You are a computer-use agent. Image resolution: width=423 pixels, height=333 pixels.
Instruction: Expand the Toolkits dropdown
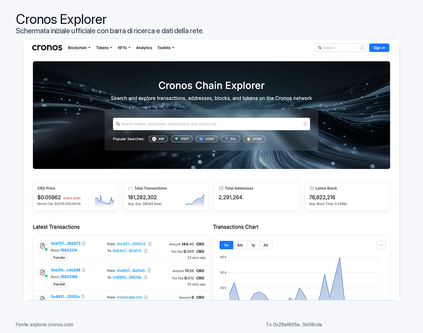pyautogui.click(x=166, y=48)
